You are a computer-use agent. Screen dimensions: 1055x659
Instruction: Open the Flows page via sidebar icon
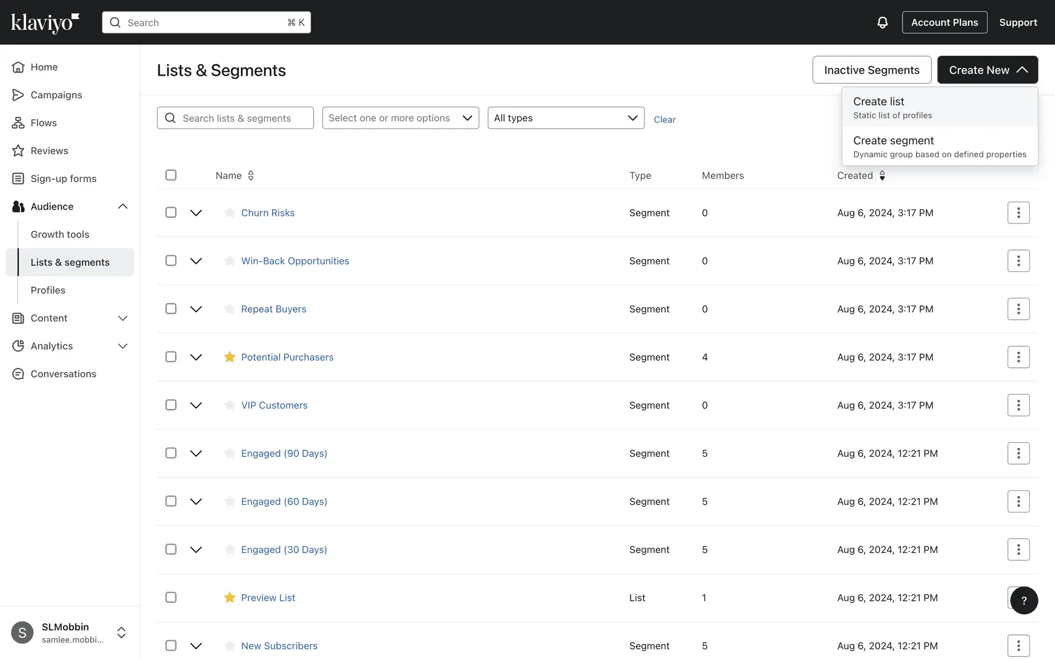click(18, 123)
